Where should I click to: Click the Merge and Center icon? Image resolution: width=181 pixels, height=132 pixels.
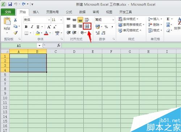pos(87,26)
